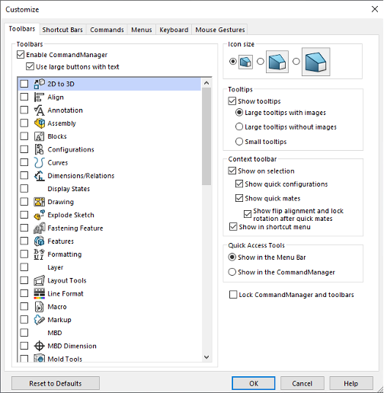The height and width of the screenshot is (393, 384).
Task: Uncheck Use large buttons with text
Action: point(30,67)
